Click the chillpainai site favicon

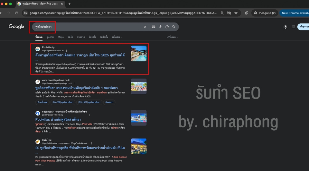pyautogui.click(x=38, y=141)
